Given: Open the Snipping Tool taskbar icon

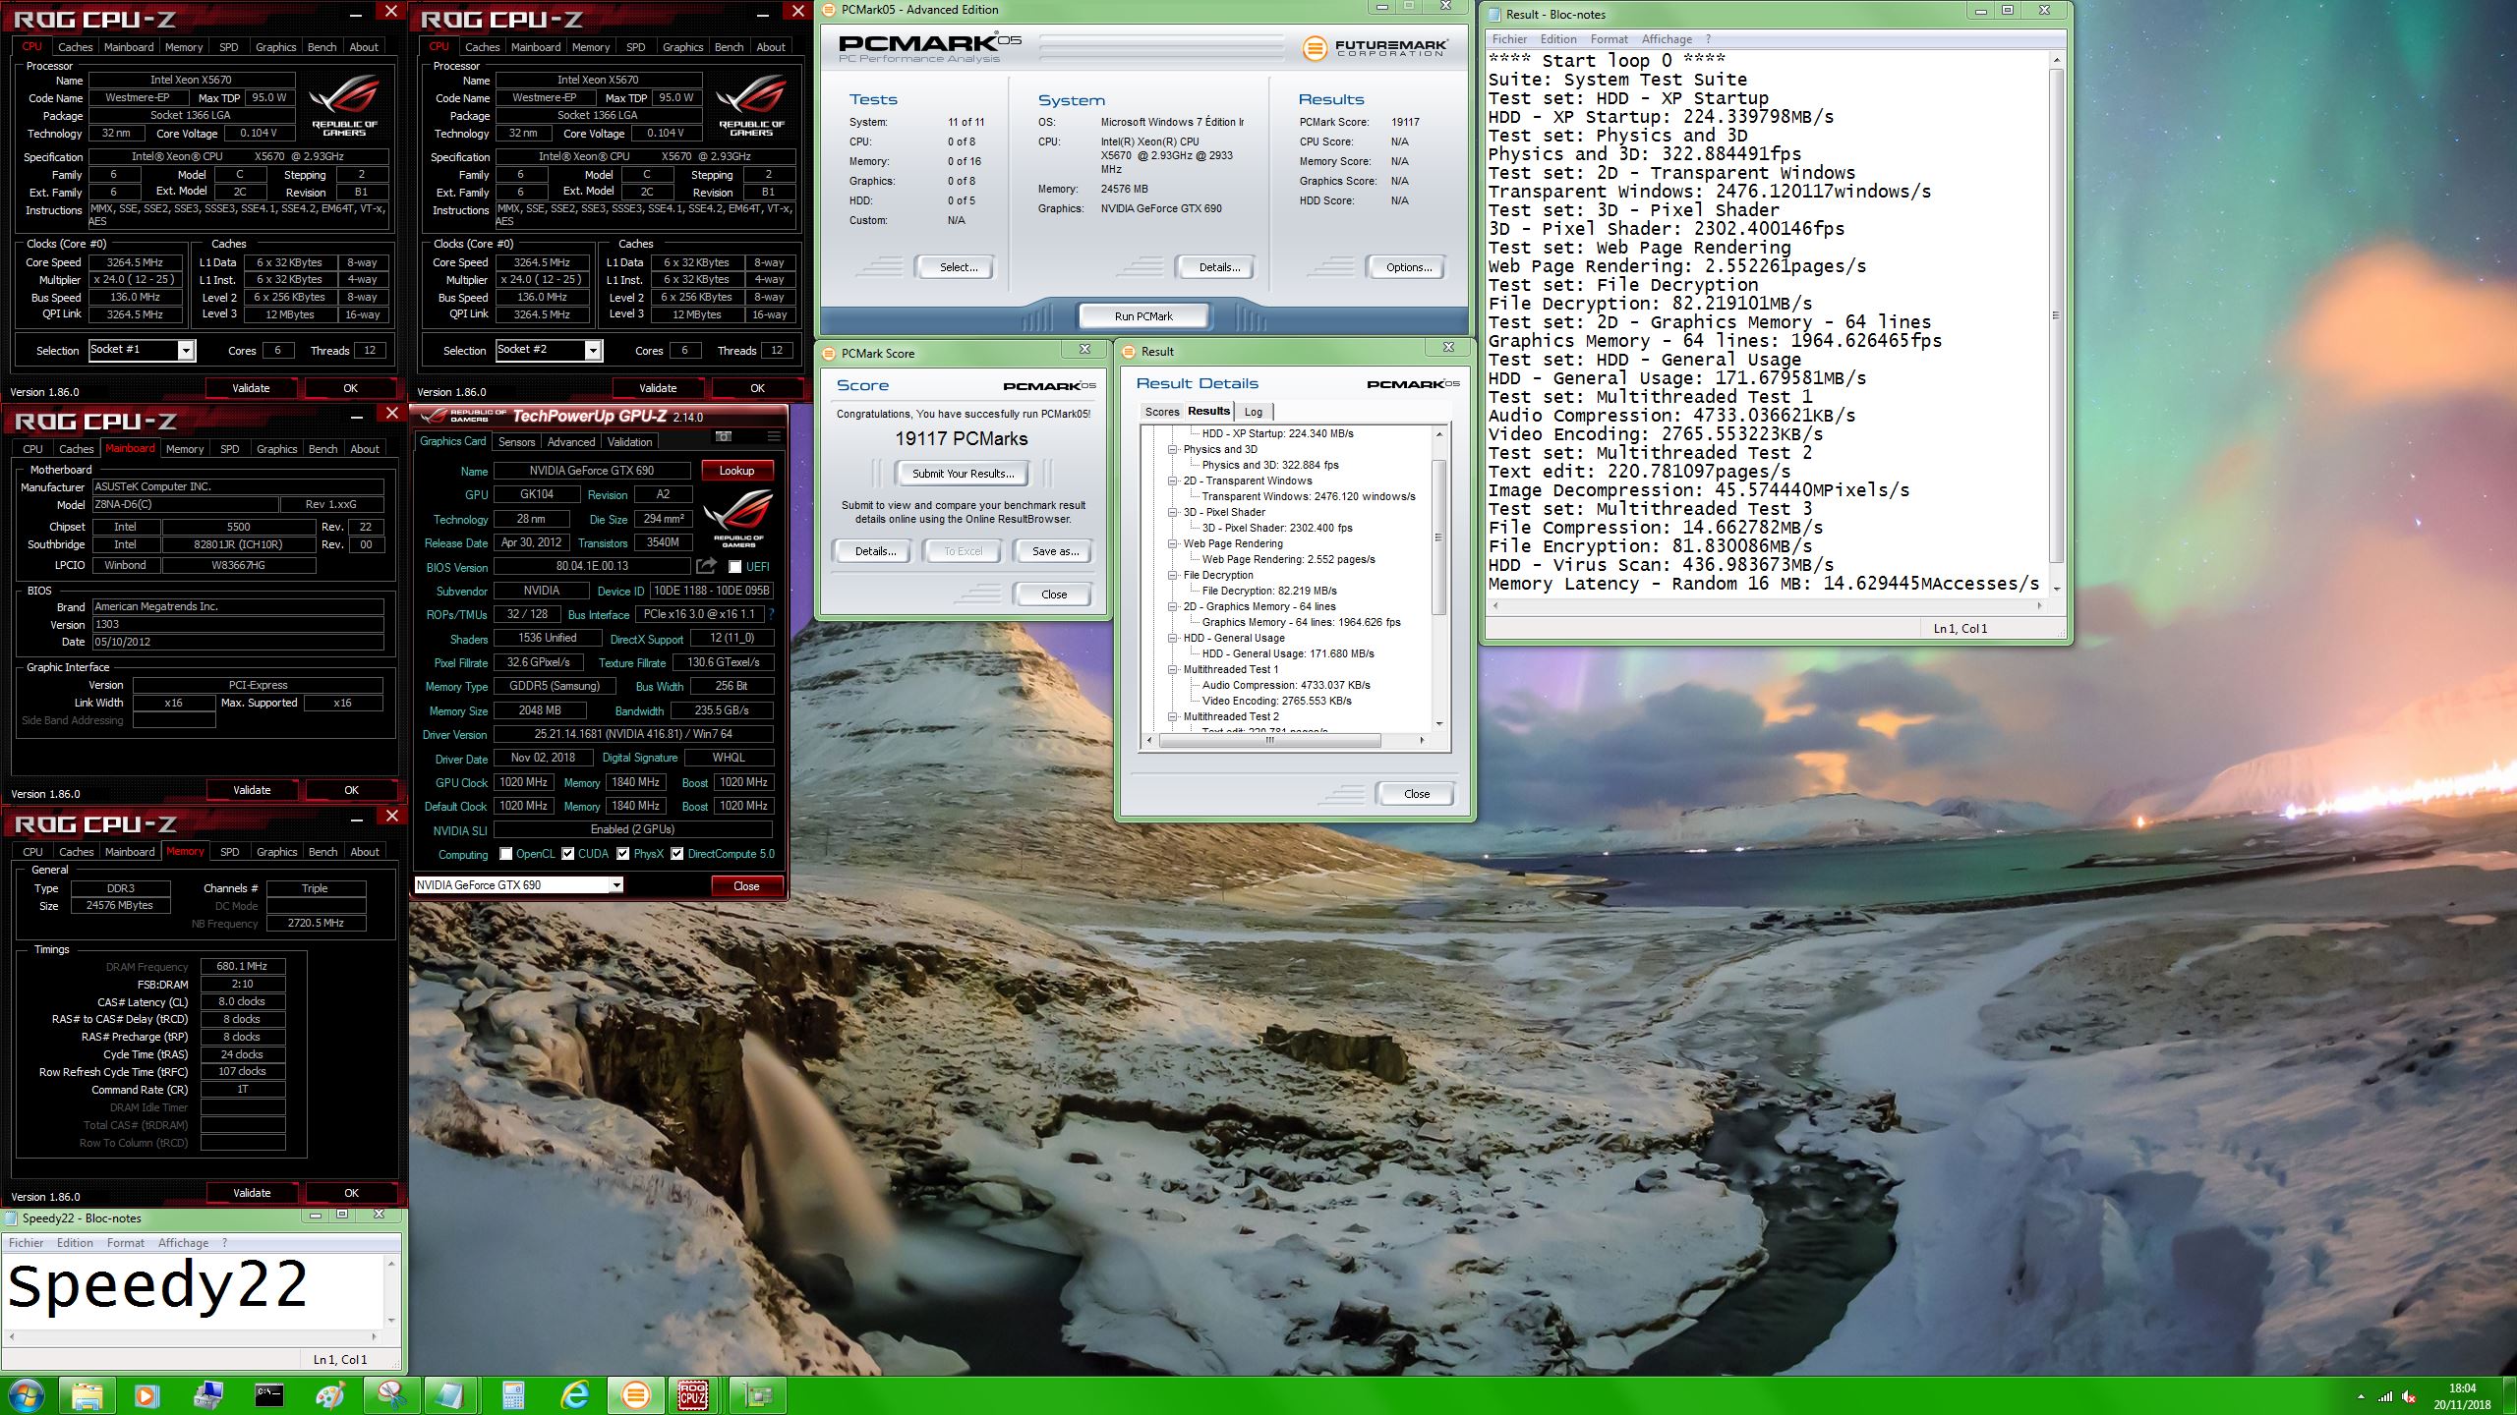Looking at the screenshot, I should [390, 1395].
